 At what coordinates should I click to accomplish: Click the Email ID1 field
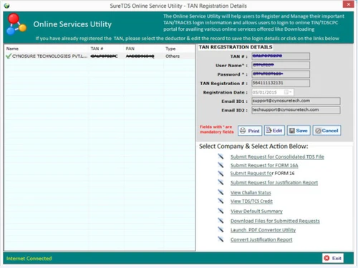click(x=296, y=101)
